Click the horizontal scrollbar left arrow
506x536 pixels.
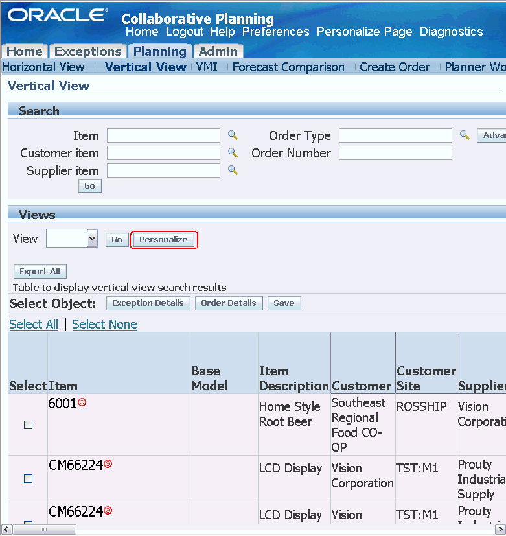click(6, 530)
